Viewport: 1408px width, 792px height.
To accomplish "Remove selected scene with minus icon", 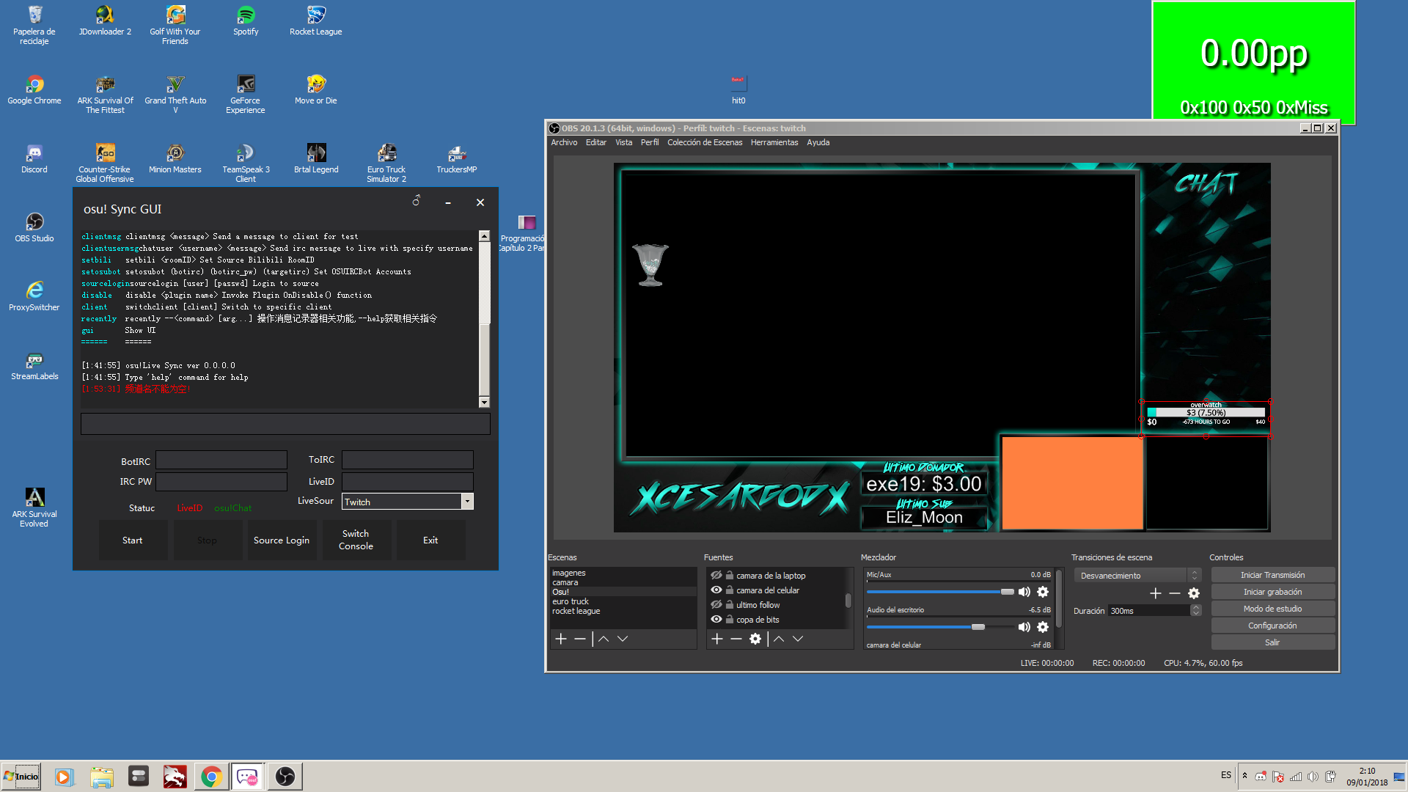I will coord(580,639).
